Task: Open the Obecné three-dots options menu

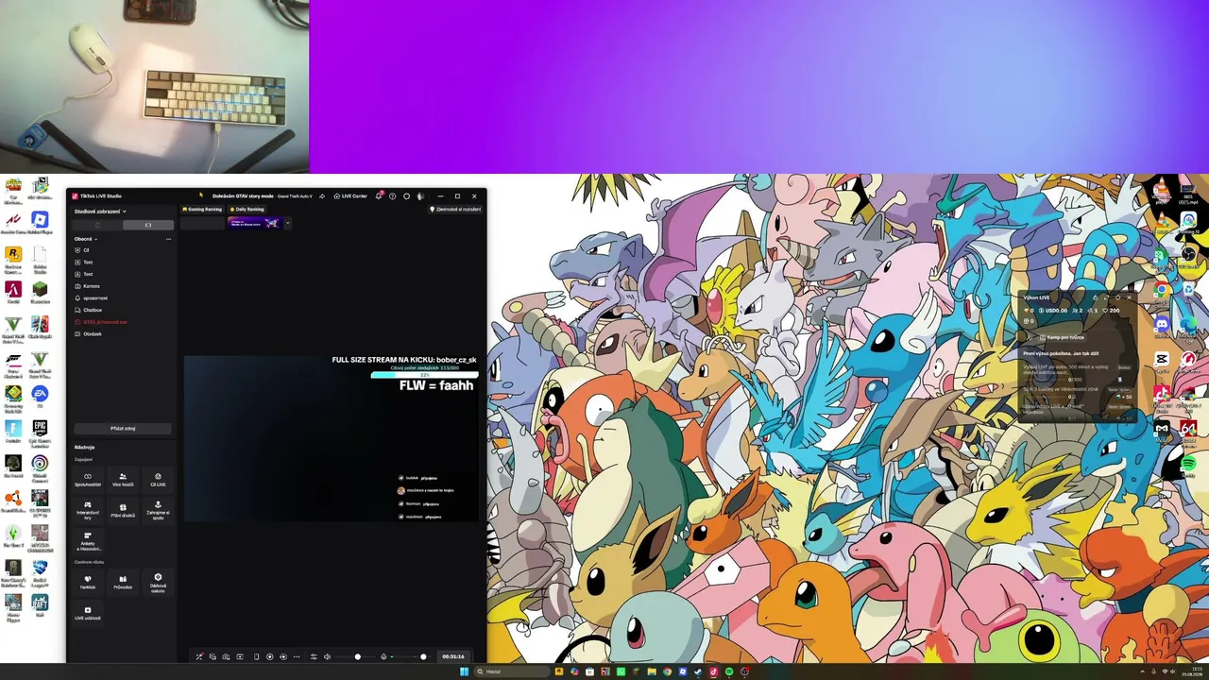Action: [168, 239]
